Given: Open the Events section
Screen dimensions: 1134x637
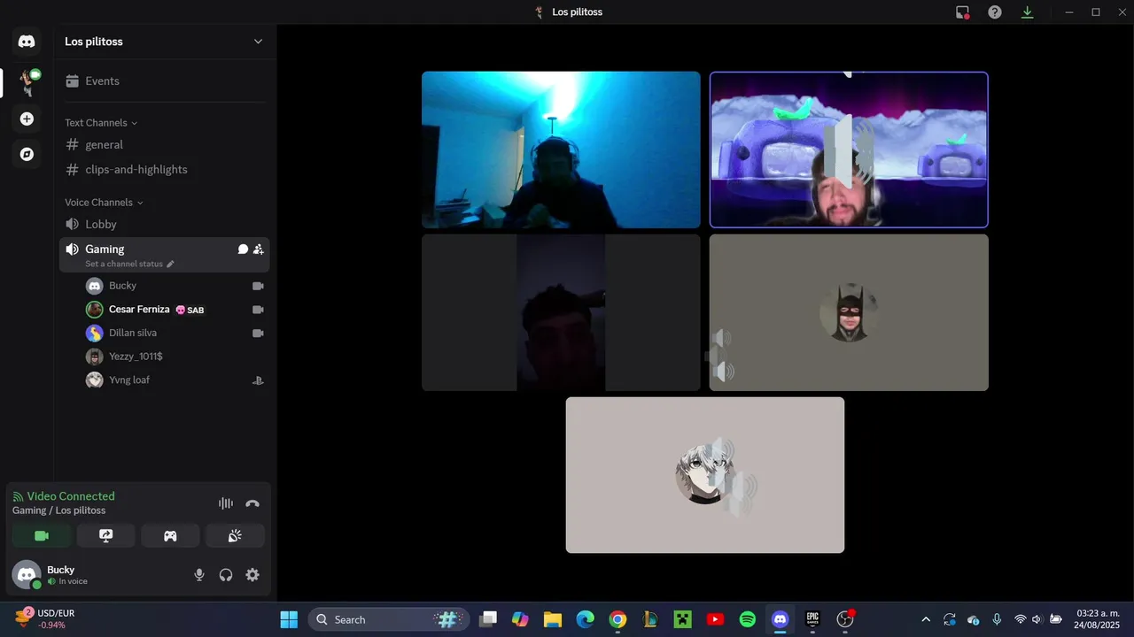Looking at the screenshot, I should click(x=165, y=81).
